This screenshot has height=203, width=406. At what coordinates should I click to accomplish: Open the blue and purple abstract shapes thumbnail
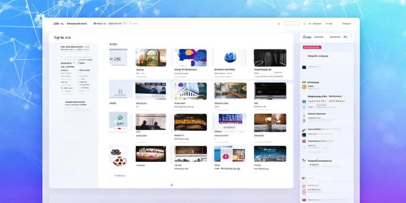pos(190,58)
